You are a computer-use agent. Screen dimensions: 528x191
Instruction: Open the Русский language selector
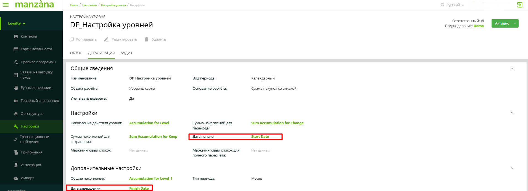453,5
